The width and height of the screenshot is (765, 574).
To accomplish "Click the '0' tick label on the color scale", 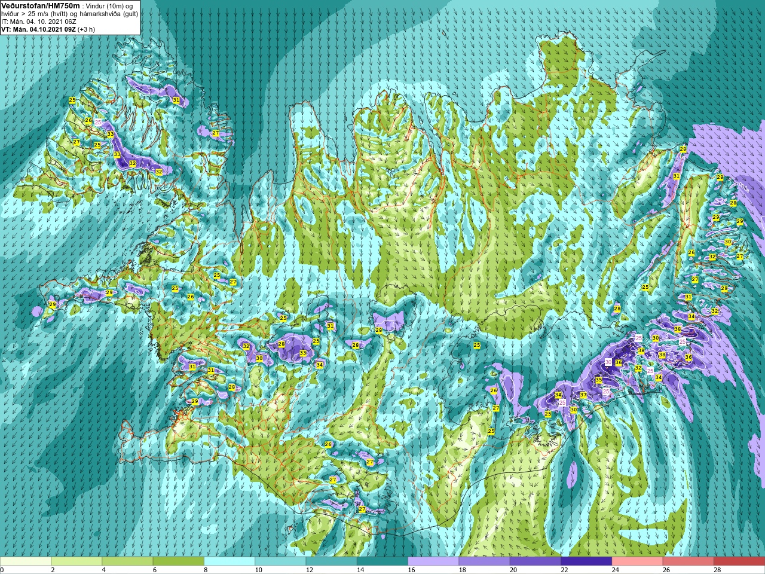I will click(x=2, y=570).
